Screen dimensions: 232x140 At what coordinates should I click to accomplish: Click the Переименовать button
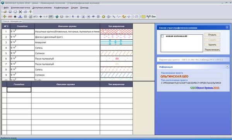[212, 50]
